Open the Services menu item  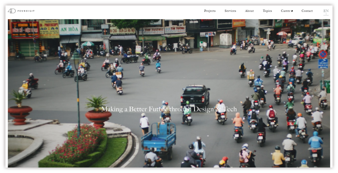(x=230, y=11)
